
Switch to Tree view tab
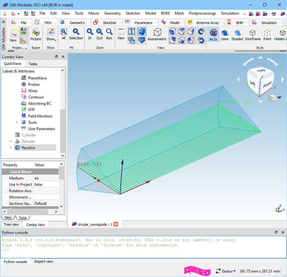pos(11,224)
